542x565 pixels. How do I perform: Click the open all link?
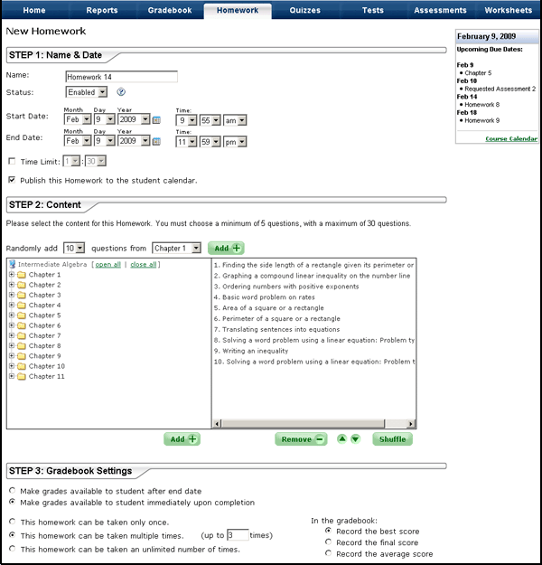(x=107, y=264)
